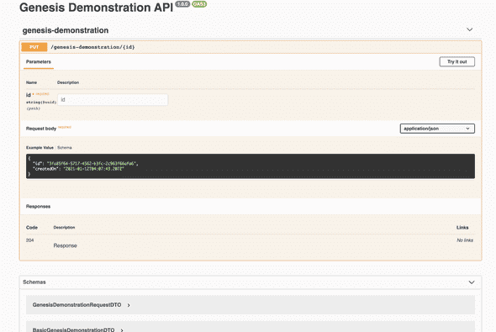Screen dimensions: 496x332
Task: Click the PUT method badge
Action: point(34,47)
